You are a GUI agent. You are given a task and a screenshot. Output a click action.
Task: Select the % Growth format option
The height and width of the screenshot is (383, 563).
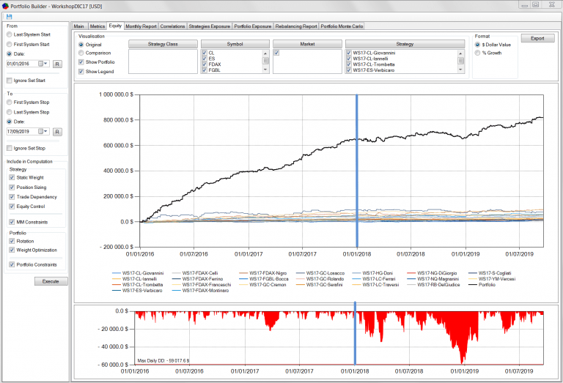[478, 53]
